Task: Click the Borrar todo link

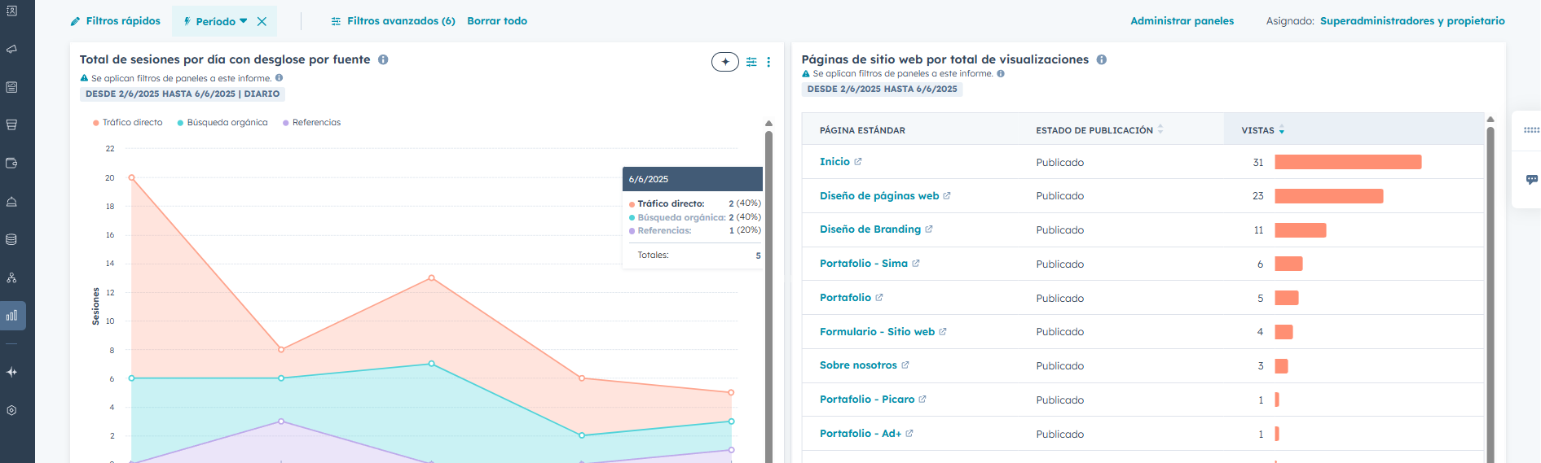Action: 497,21
